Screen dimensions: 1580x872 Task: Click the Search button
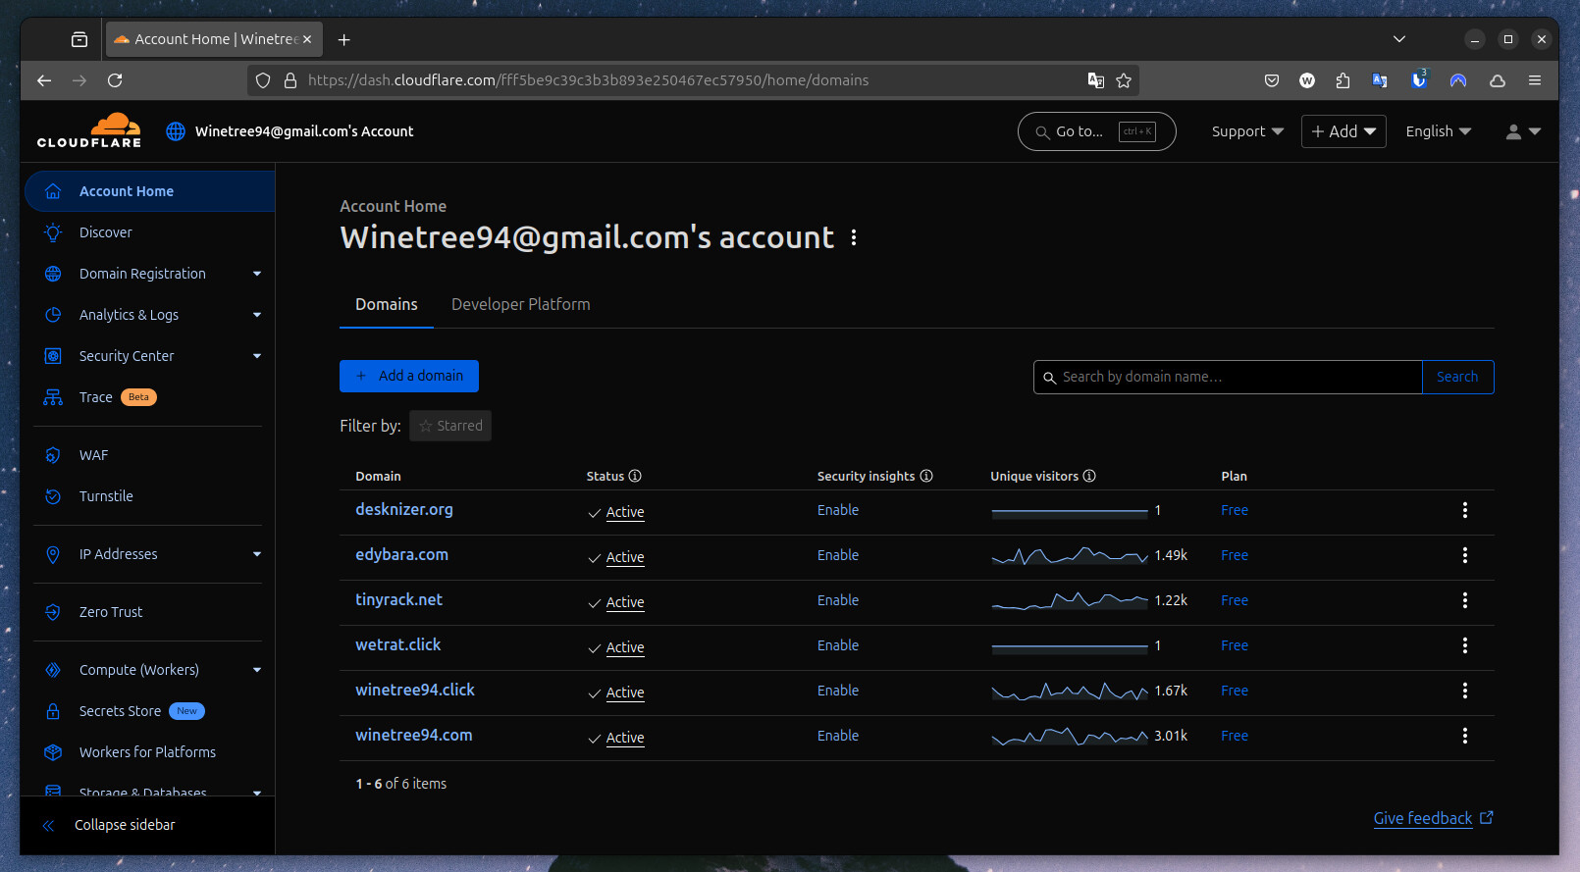click(1457, 377)
